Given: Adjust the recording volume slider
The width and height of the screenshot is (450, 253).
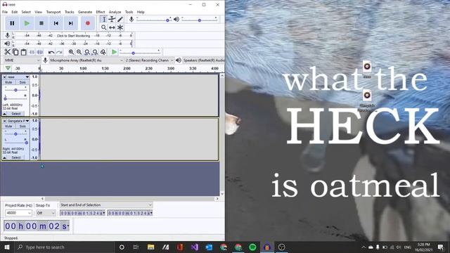Looking at the screenshot, I should click(x=154, y=20).
